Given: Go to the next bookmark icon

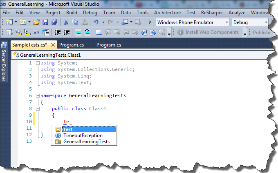Looking at the screenshot, I should click(117, 32).
